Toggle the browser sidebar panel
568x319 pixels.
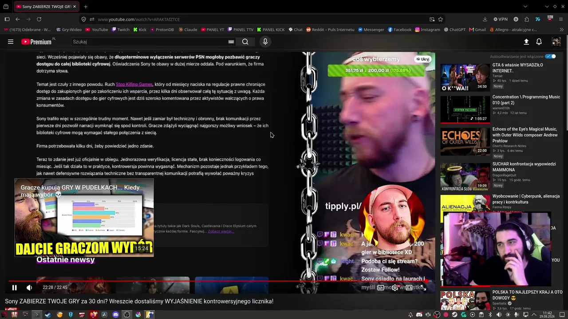pos(7,19)
